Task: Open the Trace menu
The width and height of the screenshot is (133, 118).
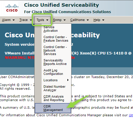Action: pos(23,20)
